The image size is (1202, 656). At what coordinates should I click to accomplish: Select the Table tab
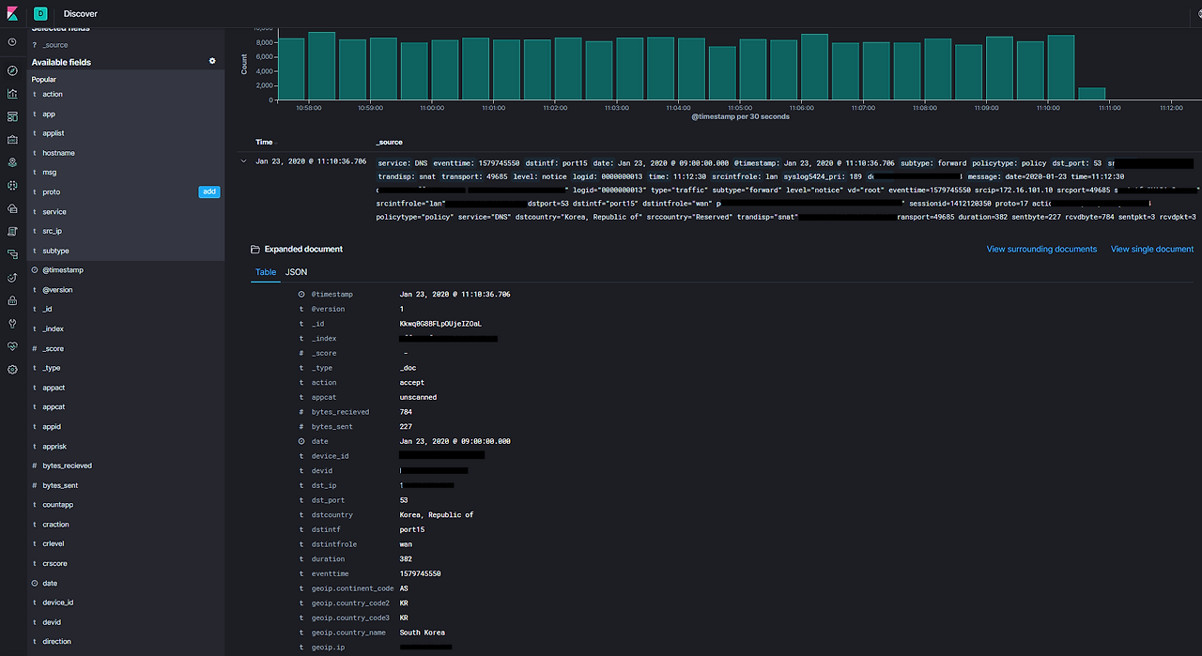pos(265,272)
